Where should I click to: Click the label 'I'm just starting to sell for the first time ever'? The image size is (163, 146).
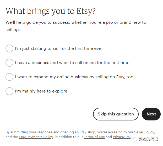tap(59, 48)
